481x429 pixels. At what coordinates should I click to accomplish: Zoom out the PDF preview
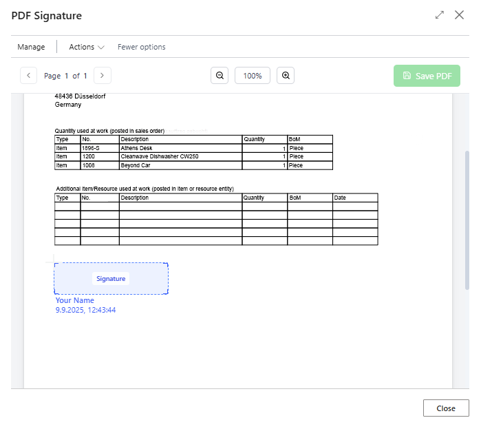(x=220, y=76)
